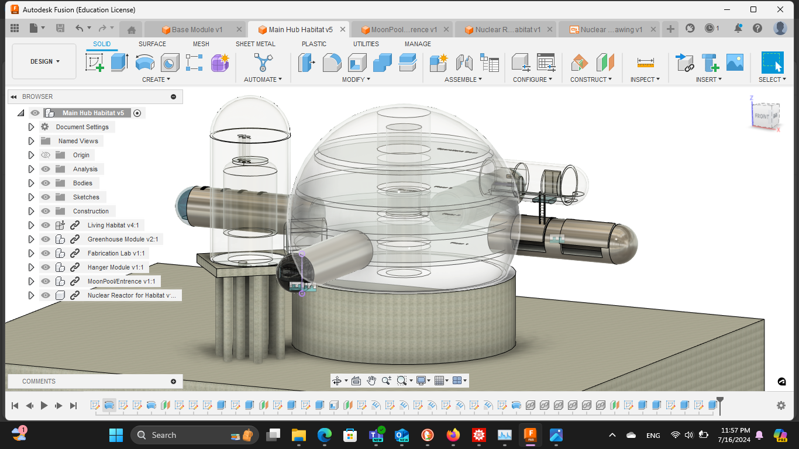Click the ViewCube FRONT face
This screenshot has width=799, height=449.
click(762, 116)
